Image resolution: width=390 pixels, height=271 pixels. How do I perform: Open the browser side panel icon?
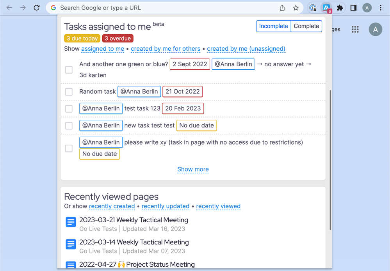click(x=353, y=7)
